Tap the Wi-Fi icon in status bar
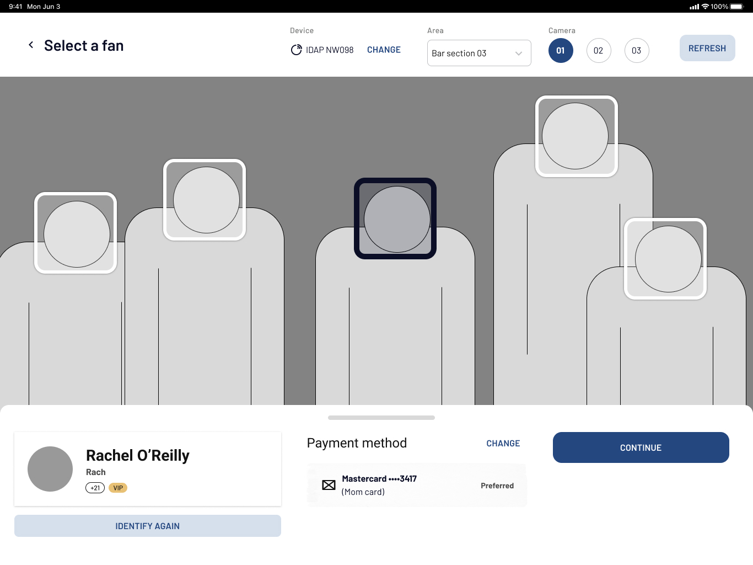The height and width of the screenshot is (565, 753). pos(705,7)
